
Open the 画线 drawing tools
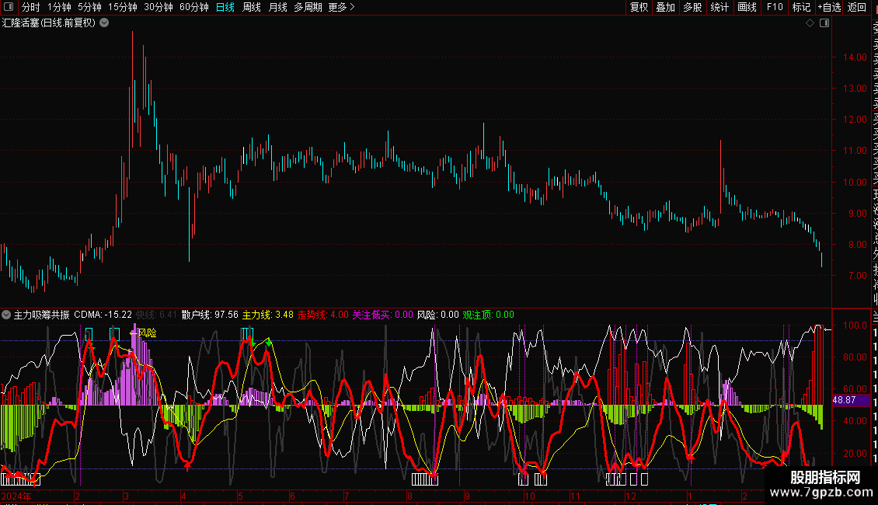[747, 7]
